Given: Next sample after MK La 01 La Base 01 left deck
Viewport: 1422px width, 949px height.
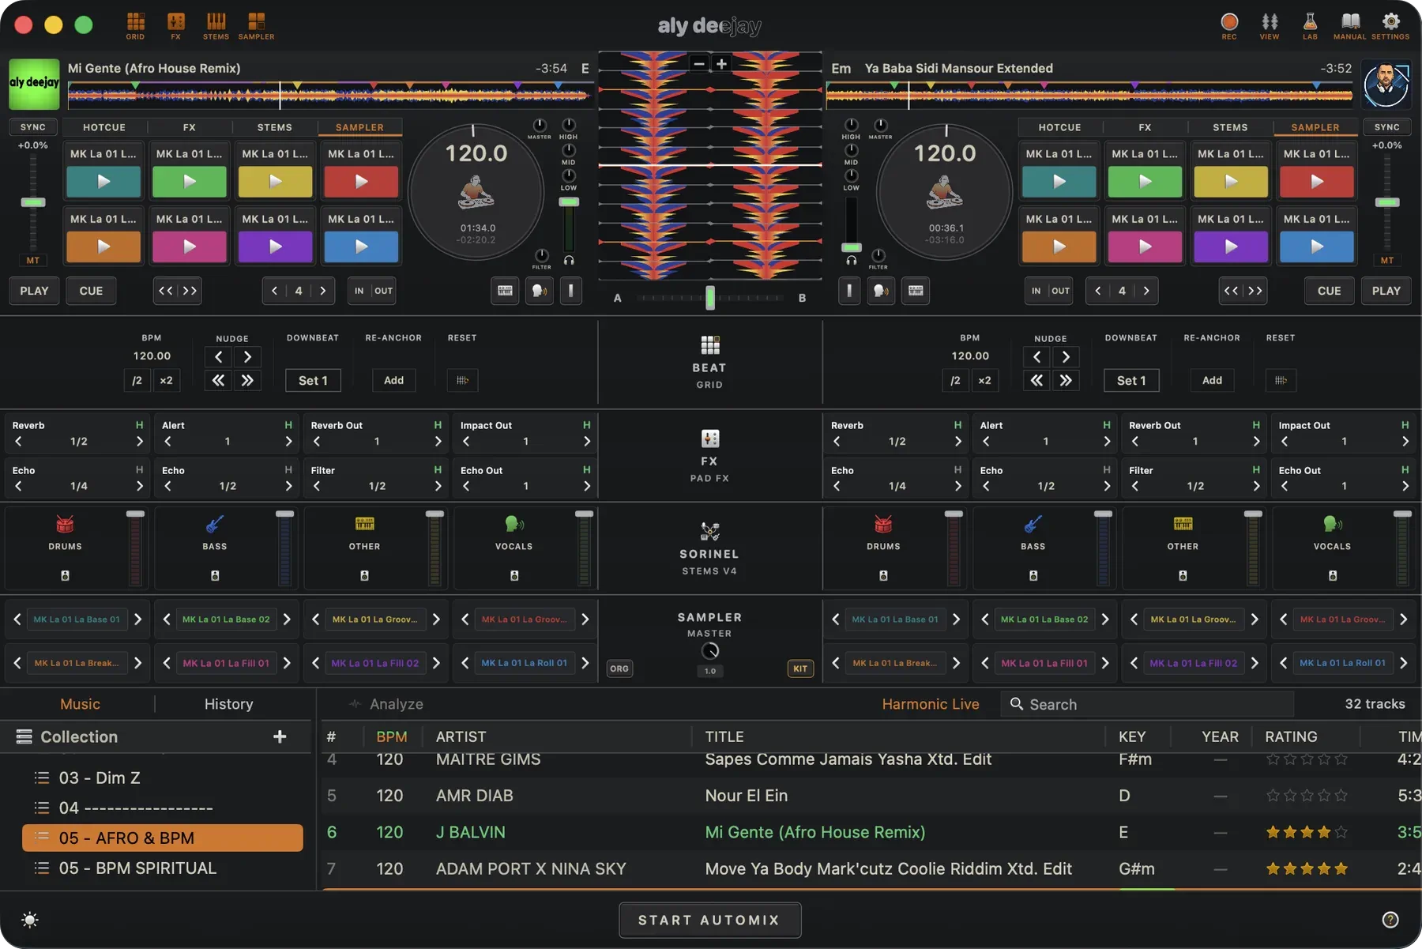Looking at the screenshot, I should (x=137, y=619).
